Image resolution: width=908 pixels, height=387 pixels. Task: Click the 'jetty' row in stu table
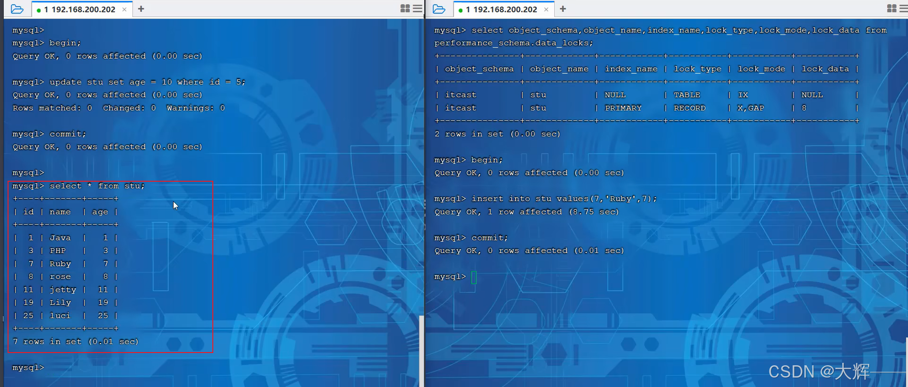pos(65,290)
